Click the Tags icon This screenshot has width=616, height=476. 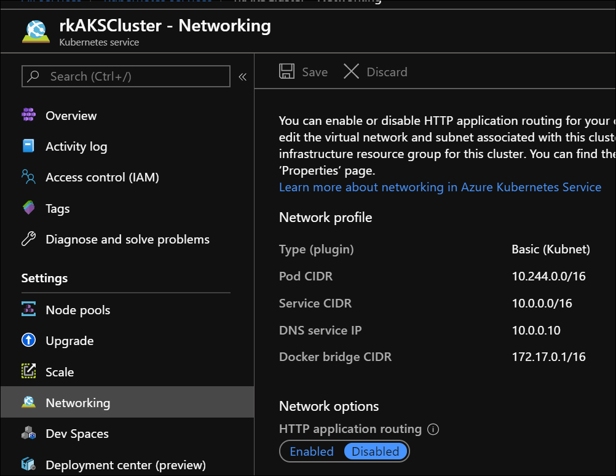[x=29, y=208]
